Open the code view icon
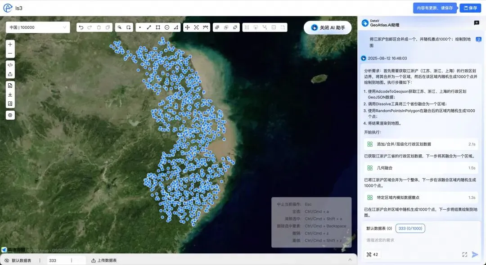Viewport: 486px width, 265px height. click(x=10, y=65)
